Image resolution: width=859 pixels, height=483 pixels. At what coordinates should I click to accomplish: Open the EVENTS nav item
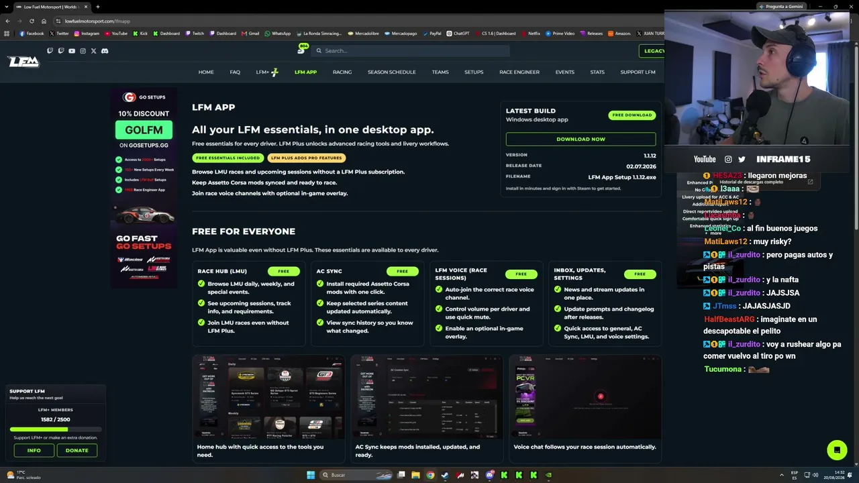coord(565,72)
